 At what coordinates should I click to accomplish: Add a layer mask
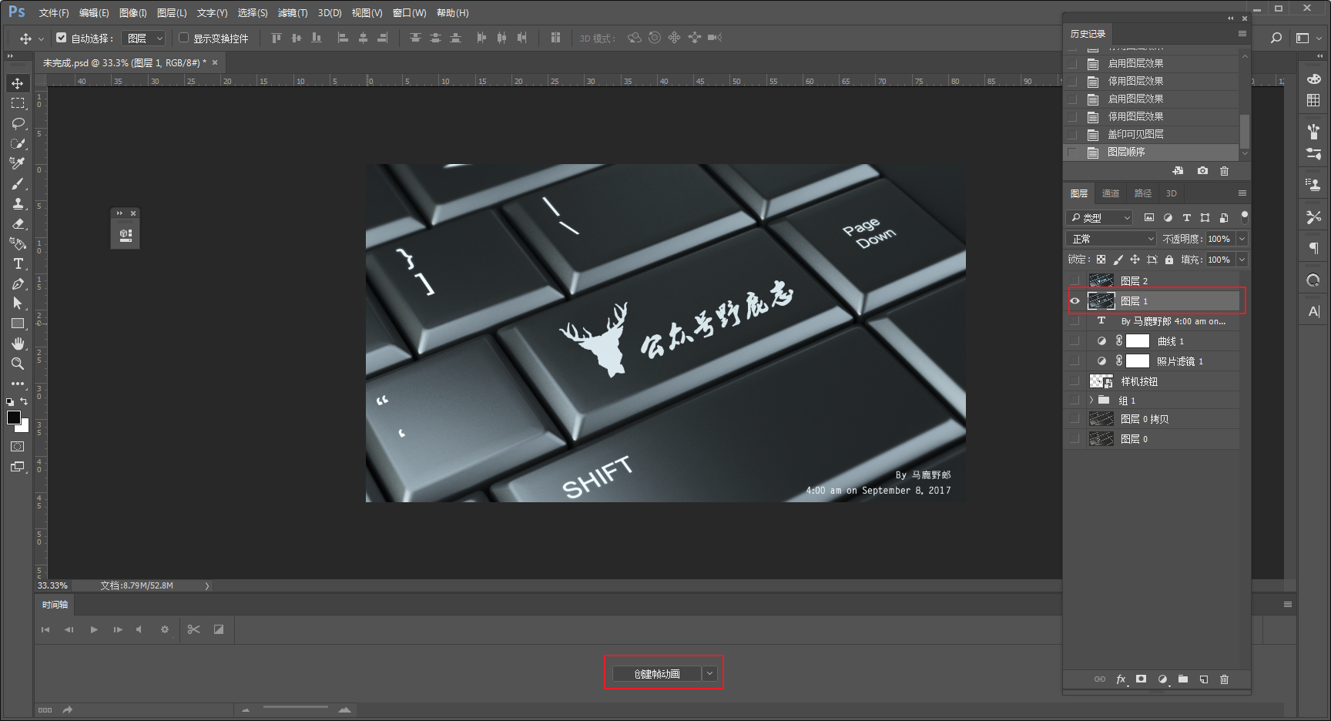[1141, 679]
